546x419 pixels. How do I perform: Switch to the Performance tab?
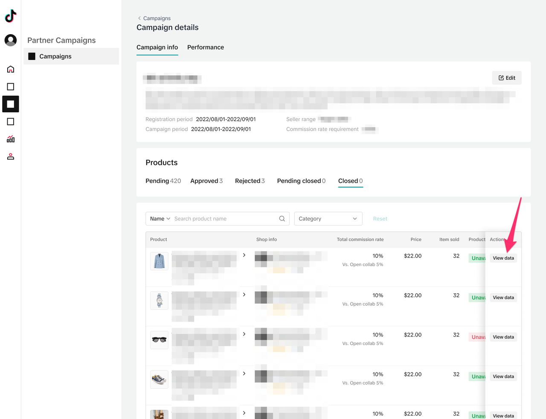(x=205, y=47)
